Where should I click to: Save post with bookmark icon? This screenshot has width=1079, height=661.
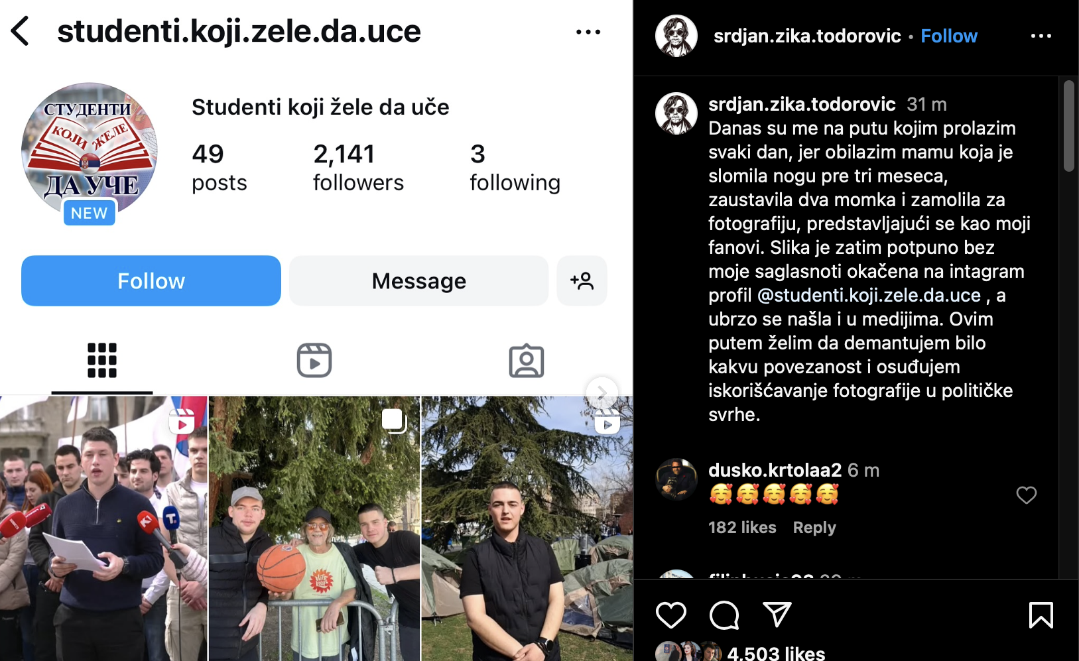pyautogui.click(x=1041, y=615)
